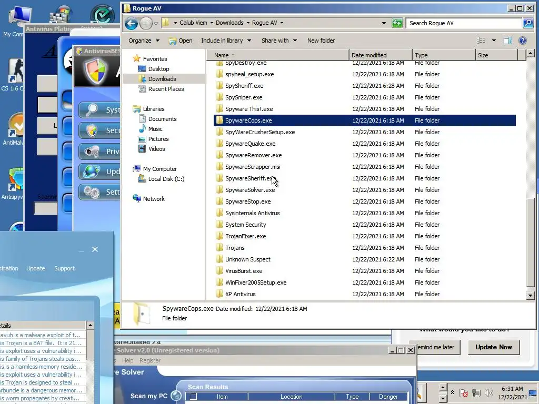Open the Help menu in Solver window
Screen dimensions: 539x404
click(127, 360)
